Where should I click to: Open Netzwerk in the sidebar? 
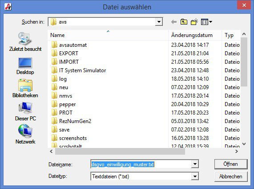[x=25, y=134]
